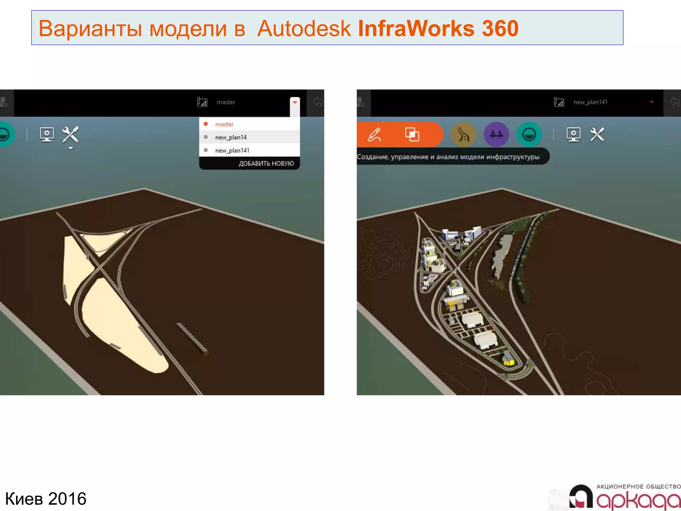This screenshot has width=681, height=511.
Task: Open settings wrench tools in left screenshot
Action: pos(70,135)
